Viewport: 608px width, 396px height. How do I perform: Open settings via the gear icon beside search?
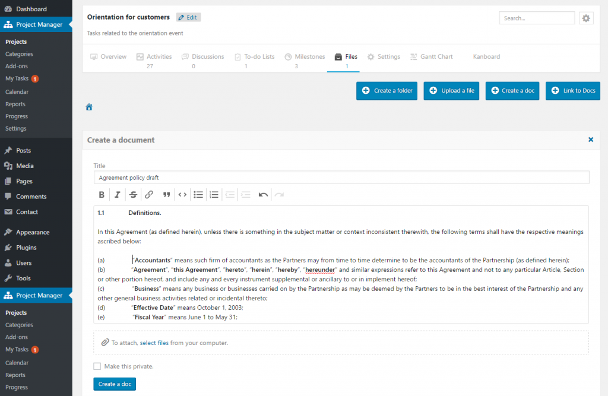coord(586,18)
